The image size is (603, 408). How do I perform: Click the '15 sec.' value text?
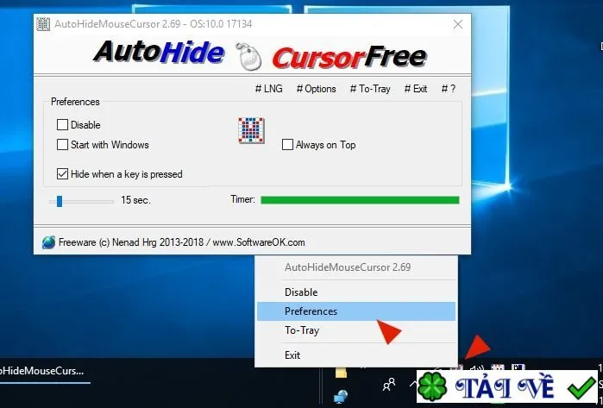point(135,200)
